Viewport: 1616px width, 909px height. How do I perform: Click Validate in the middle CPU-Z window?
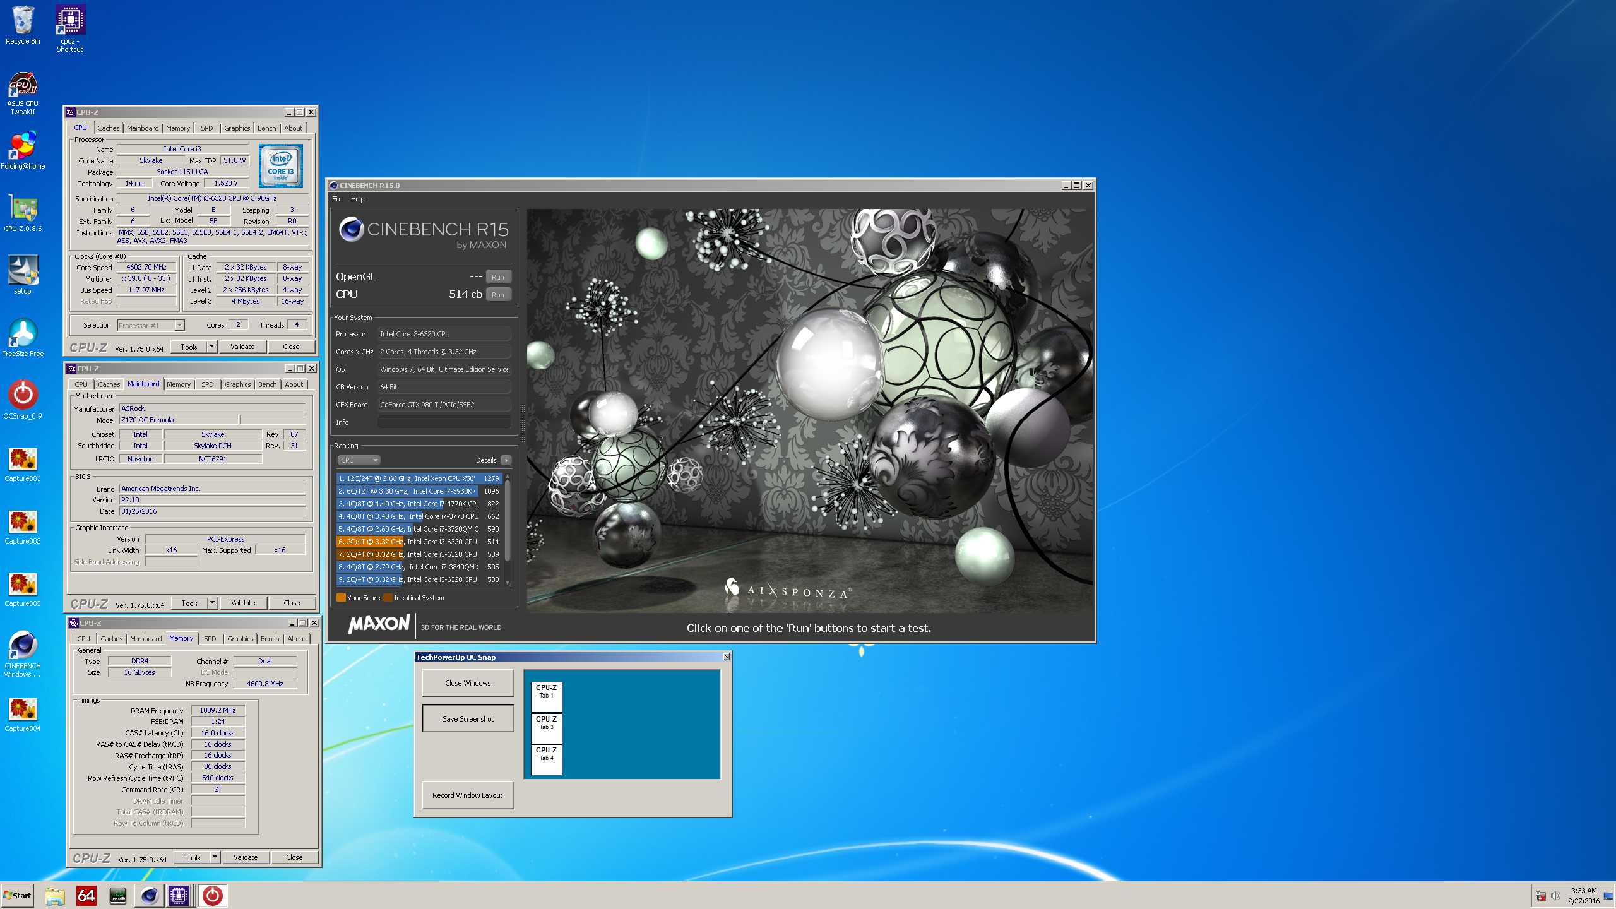pyautogui.click(x=243, y=603)
